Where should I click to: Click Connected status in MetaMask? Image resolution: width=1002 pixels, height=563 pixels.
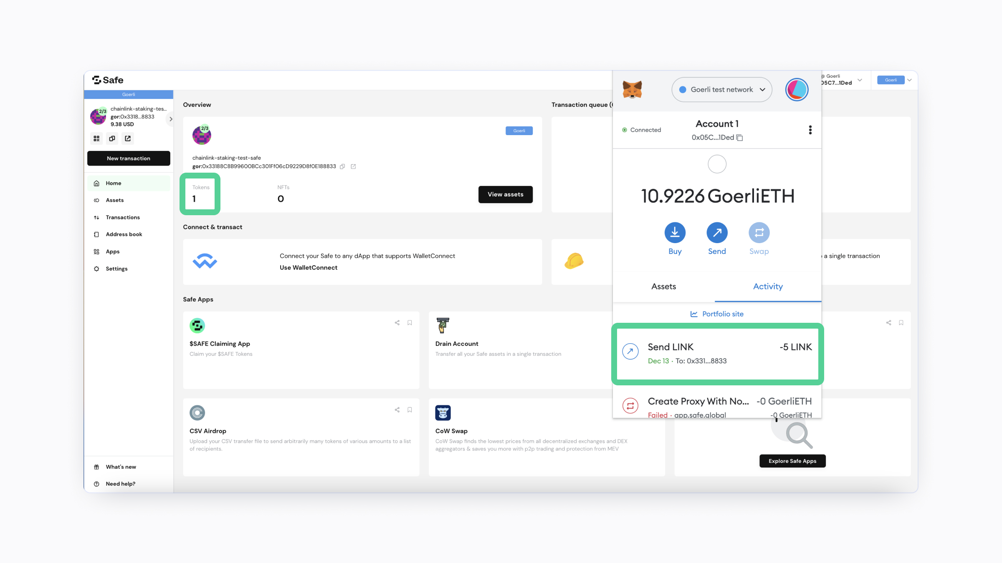point(642,130)
